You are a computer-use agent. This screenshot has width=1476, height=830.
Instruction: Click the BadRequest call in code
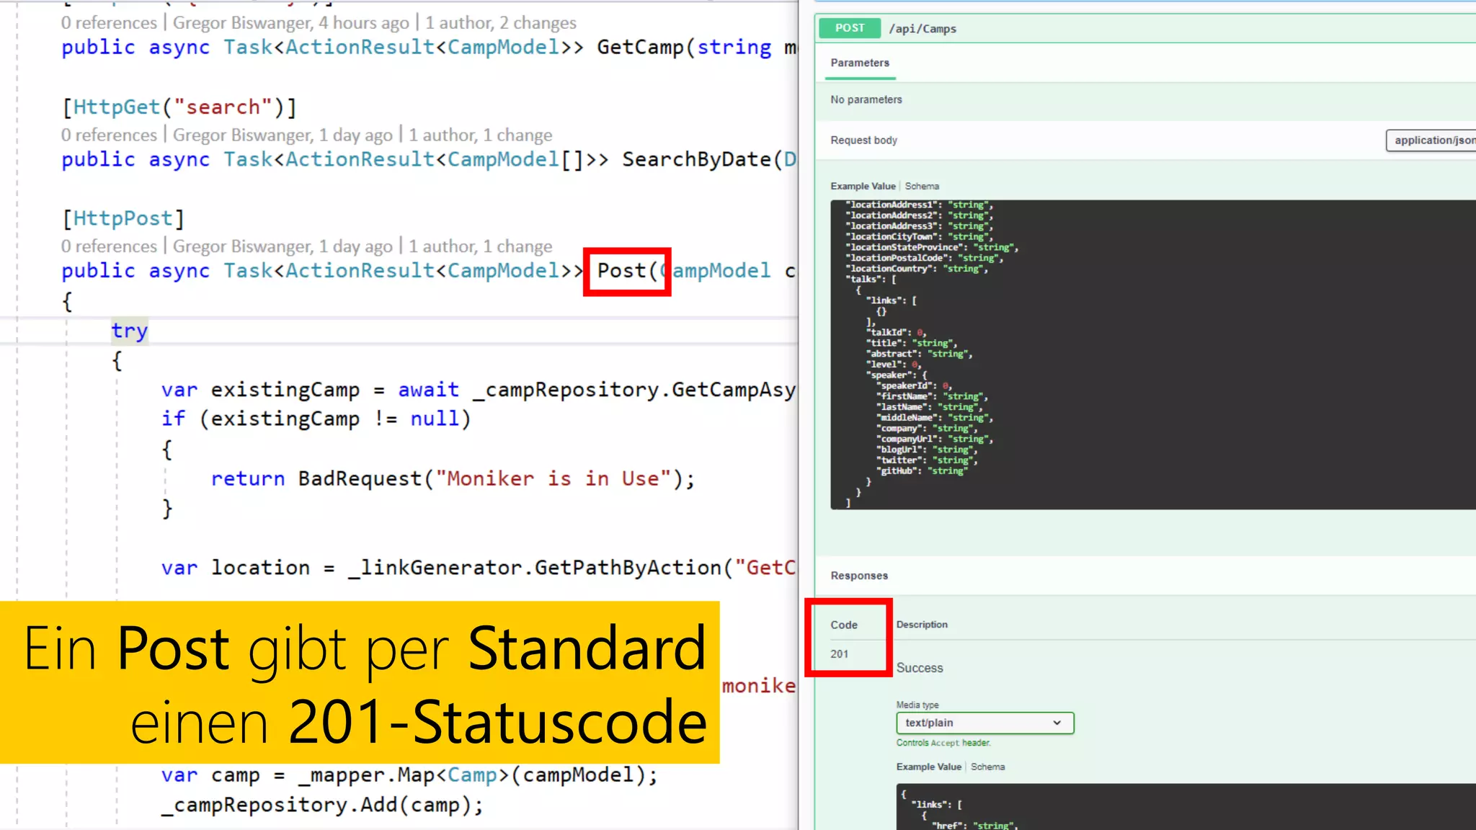(x=360, y=479)
